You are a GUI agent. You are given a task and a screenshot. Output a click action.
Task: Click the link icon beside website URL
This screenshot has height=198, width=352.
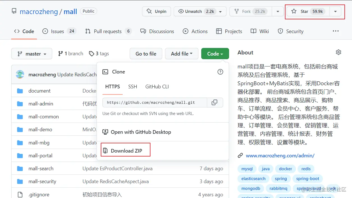tap(240, 155)
